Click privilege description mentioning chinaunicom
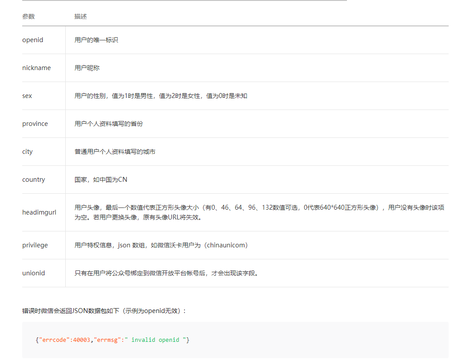Screen dimensions: 474x360 (161, 245)
